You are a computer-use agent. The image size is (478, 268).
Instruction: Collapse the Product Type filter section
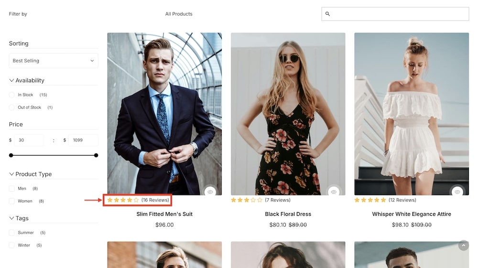(12, 174)
